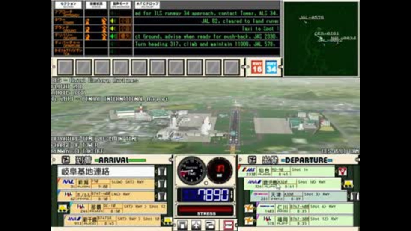Toggle the Delivery row green speaker icon
The height and width of the screenshot is (231, 411).
pos(113,36)
